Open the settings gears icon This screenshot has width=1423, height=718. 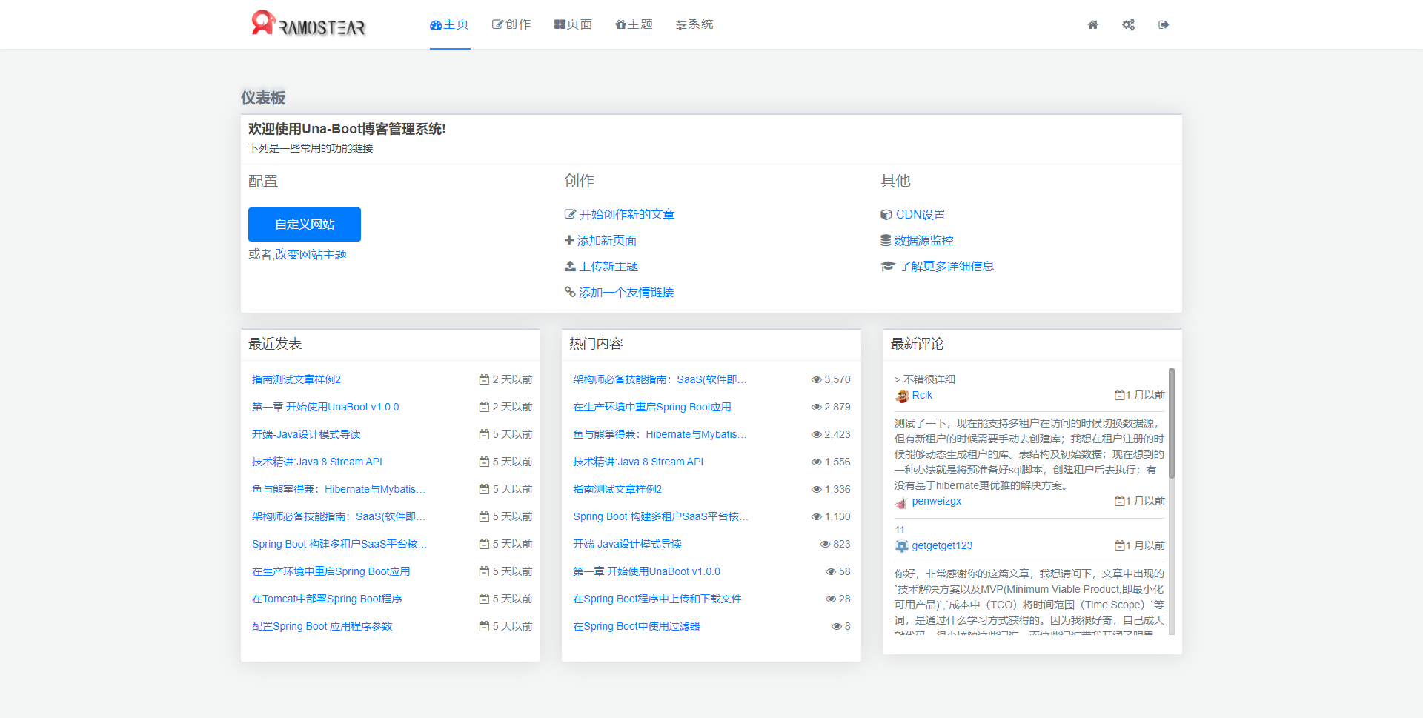(1128, 24)
